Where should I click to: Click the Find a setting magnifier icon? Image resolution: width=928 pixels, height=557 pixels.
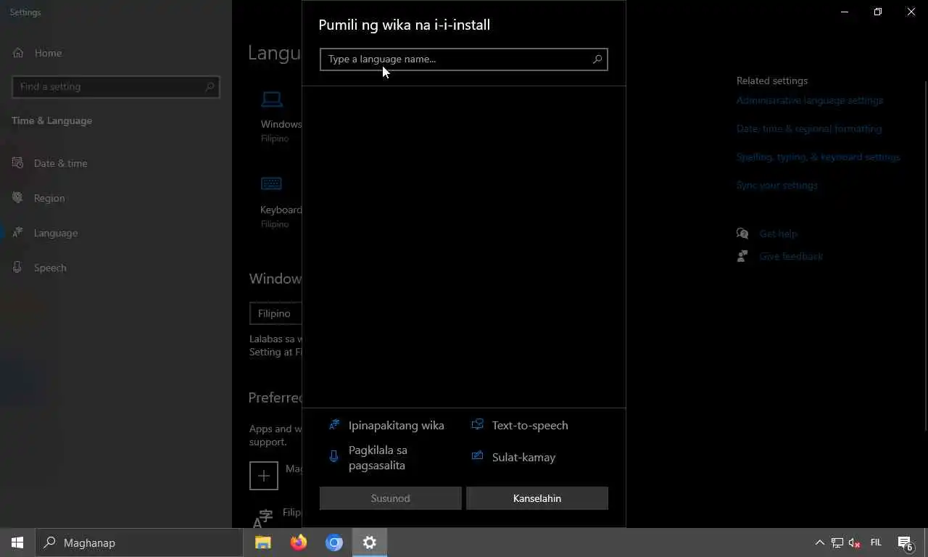point(209,86)
